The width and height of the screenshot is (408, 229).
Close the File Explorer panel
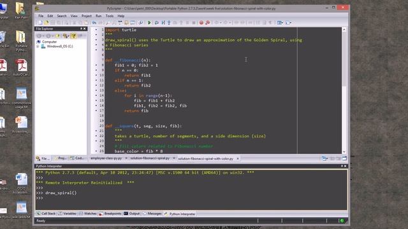85,29
